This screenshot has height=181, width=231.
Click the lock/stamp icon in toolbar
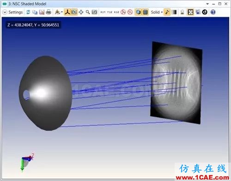(182, 12)
